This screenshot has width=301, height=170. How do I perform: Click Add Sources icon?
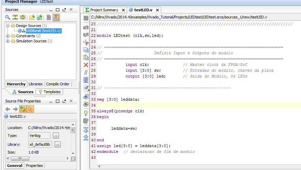(40, 17)
